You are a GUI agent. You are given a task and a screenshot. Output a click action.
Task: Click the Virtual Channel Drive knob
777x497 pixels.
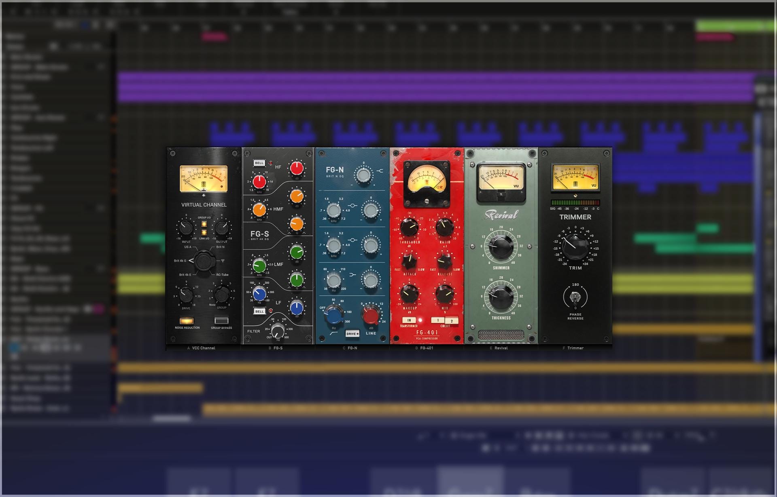(x=186, y=295)
